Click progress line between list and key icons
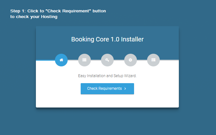The width and height of the screenshot is (216, 135). [x=96, y=60]
